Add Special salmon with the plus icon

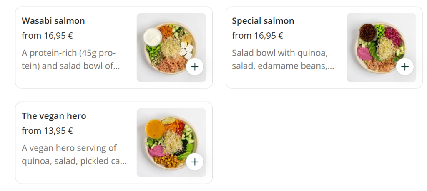(404, 66)
